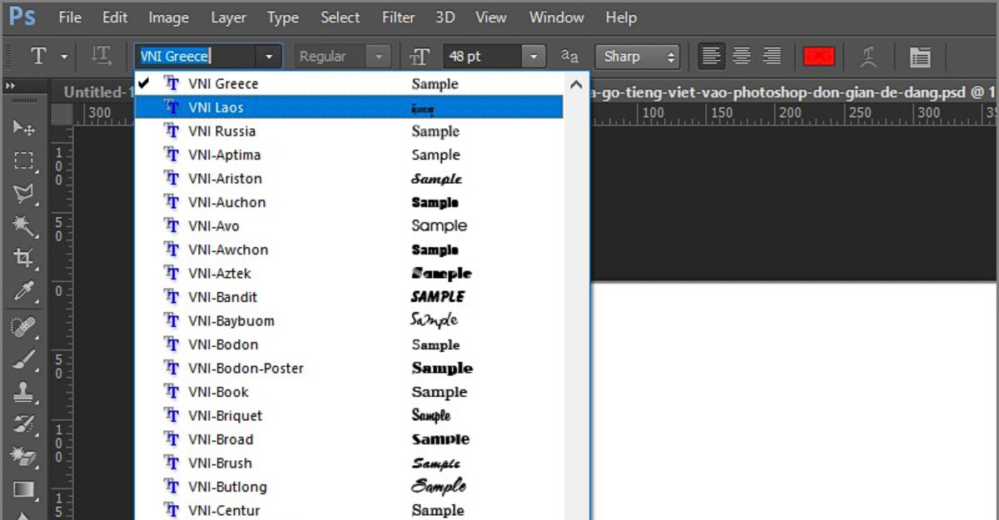Right align the text
The width and height of the screenshot is (999, 520).
(x=772, y=57)
